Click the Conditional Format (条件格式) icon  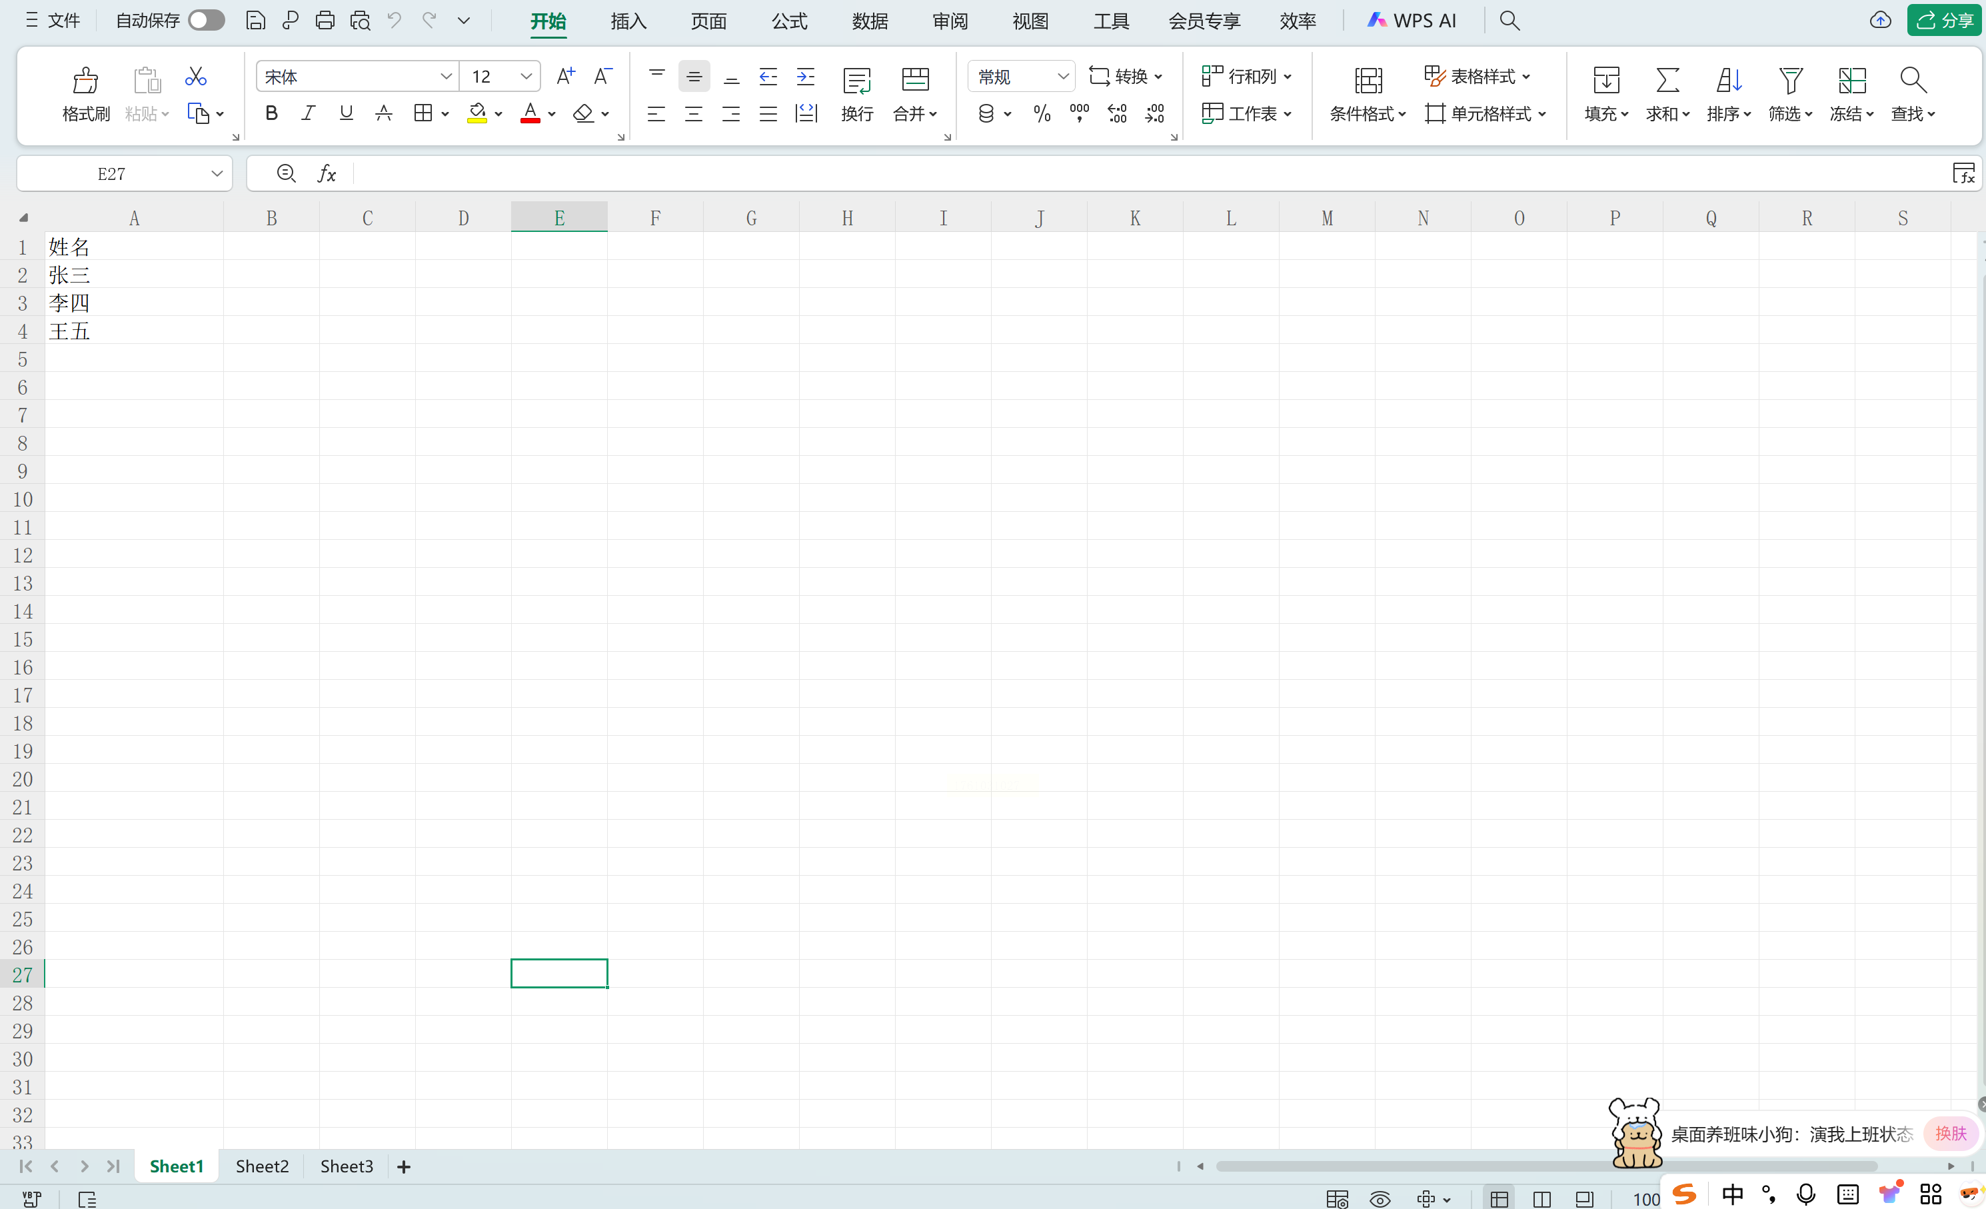1368,81
